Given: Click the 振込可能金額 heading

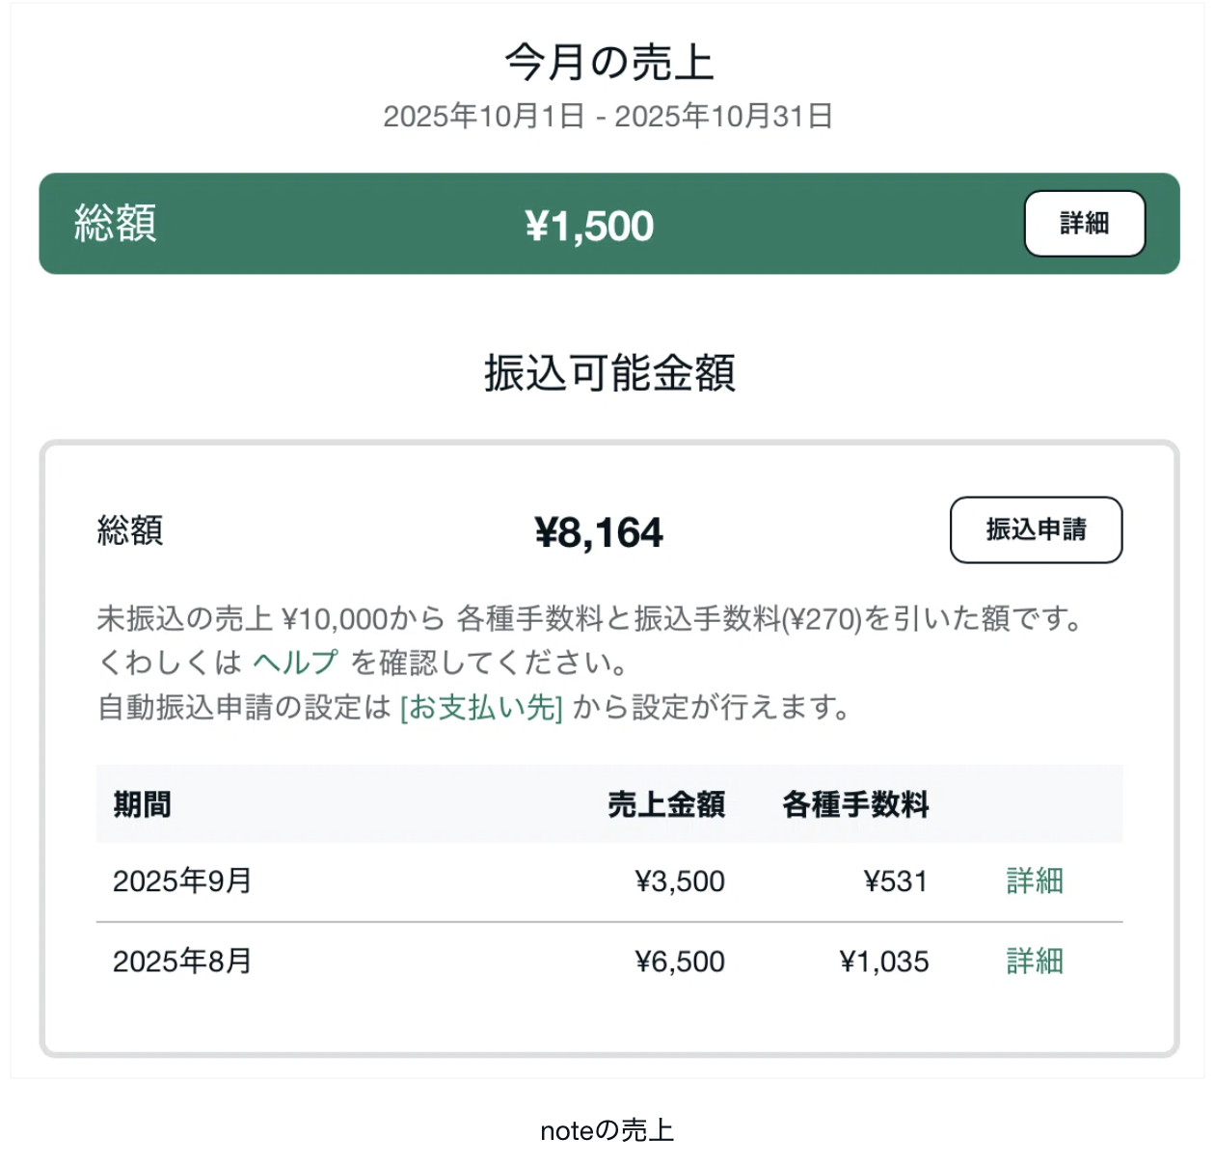Looking at the screenshot, I should point(609,373).
